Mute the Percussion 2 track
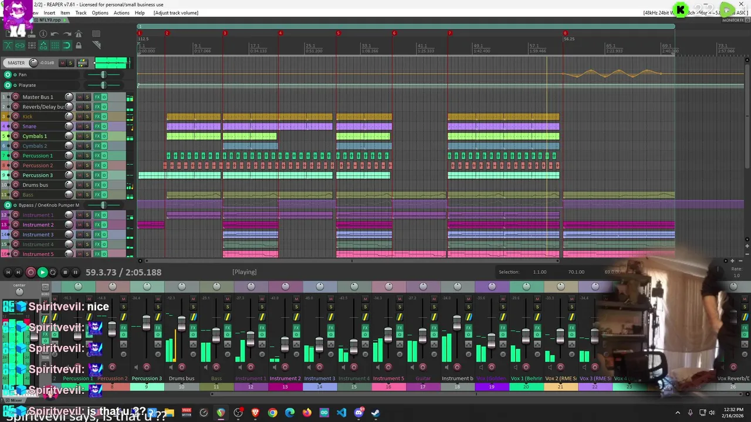751x422 pixels. [79, 165]
